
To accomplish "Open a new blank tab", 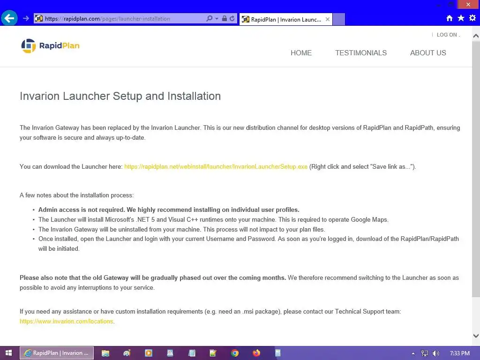I will [338, 19].
